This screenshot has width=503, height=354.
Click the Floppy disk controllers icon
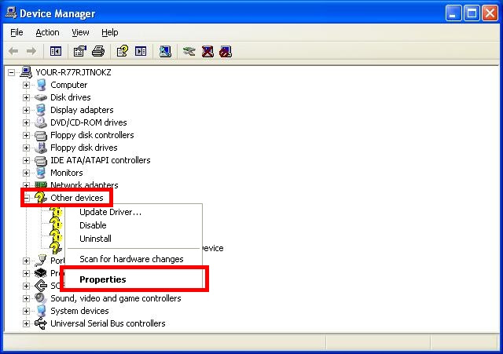pos(41,135)
